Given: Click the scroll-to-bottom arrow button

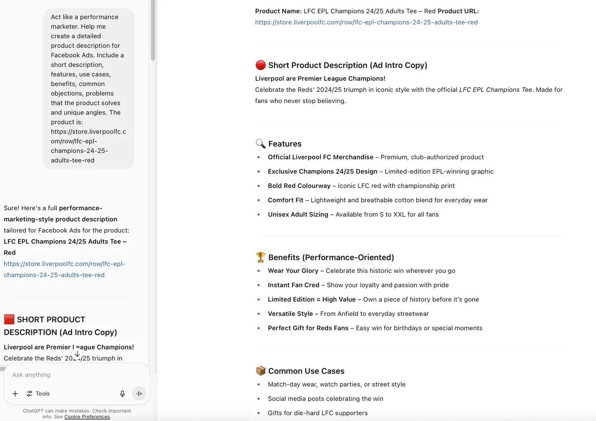Looking at the screenshot, I should (77, 354).
